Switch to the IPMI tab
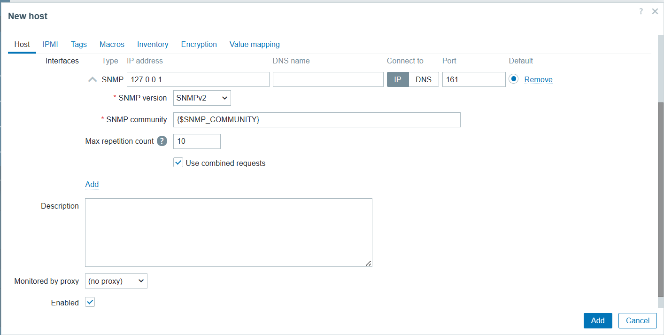This screenshot has width=664, height=335. tap(50, 44)
